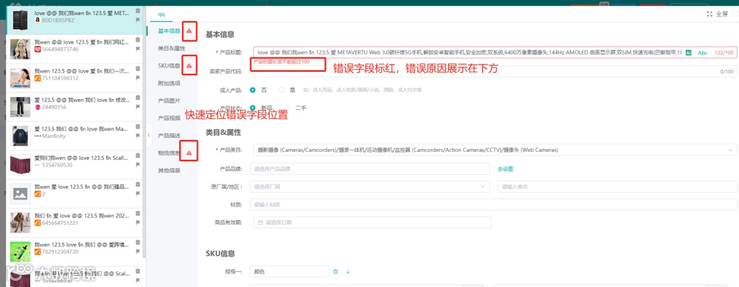The width and height of the screenshot is (739, 287).
Task: Jump to the 产品视频 section
Action: pyautogui.click(x=169, y=118)
